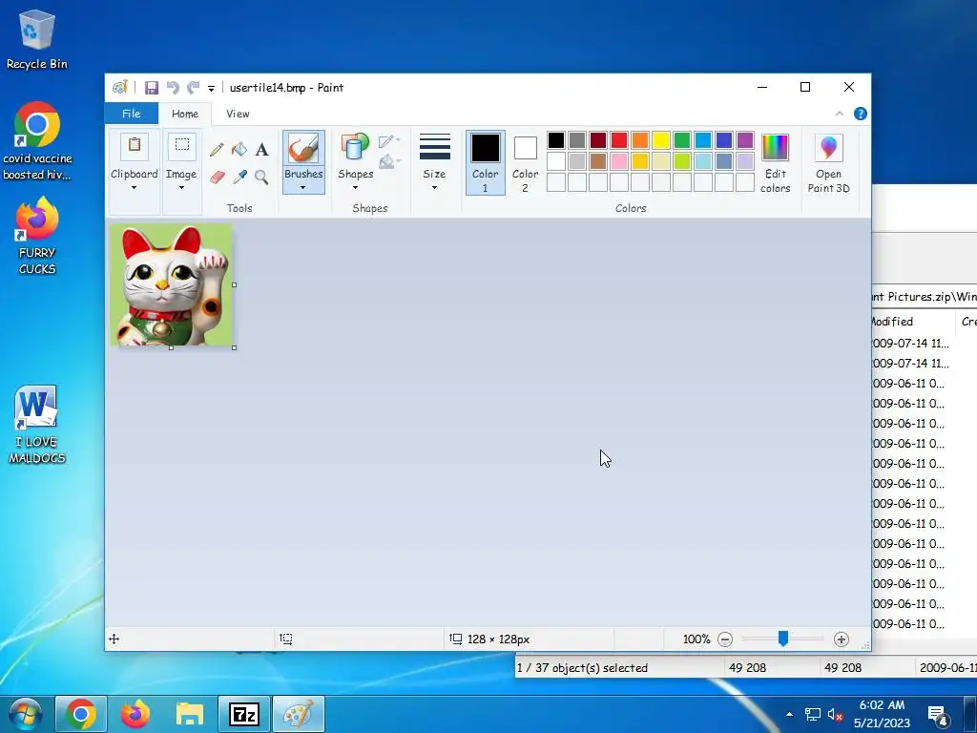Screen dimensions: 977x733
Task: Switch to the View tab
Action: pyautogui.click(x=238, y=114)
